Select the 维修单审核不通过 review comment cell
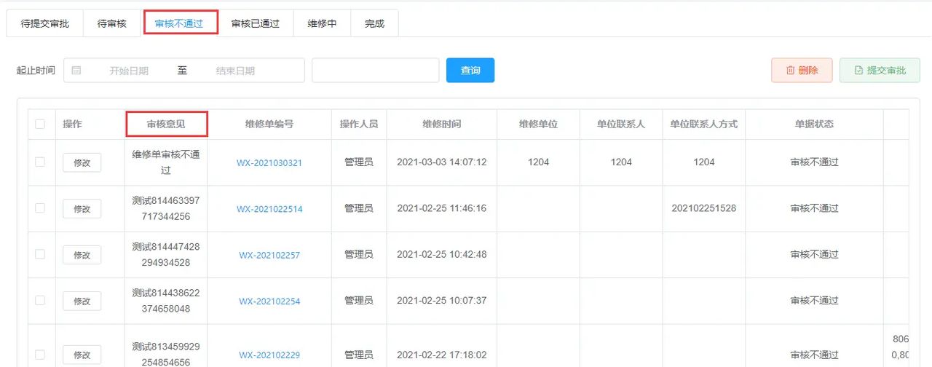932x367 pixels. tap(166, 162)
